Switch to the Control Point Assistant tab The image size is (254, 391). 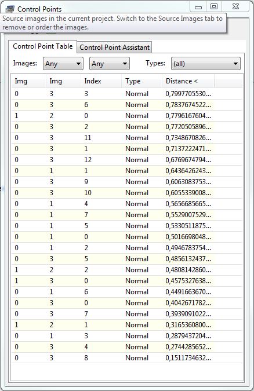pos(114,47)
